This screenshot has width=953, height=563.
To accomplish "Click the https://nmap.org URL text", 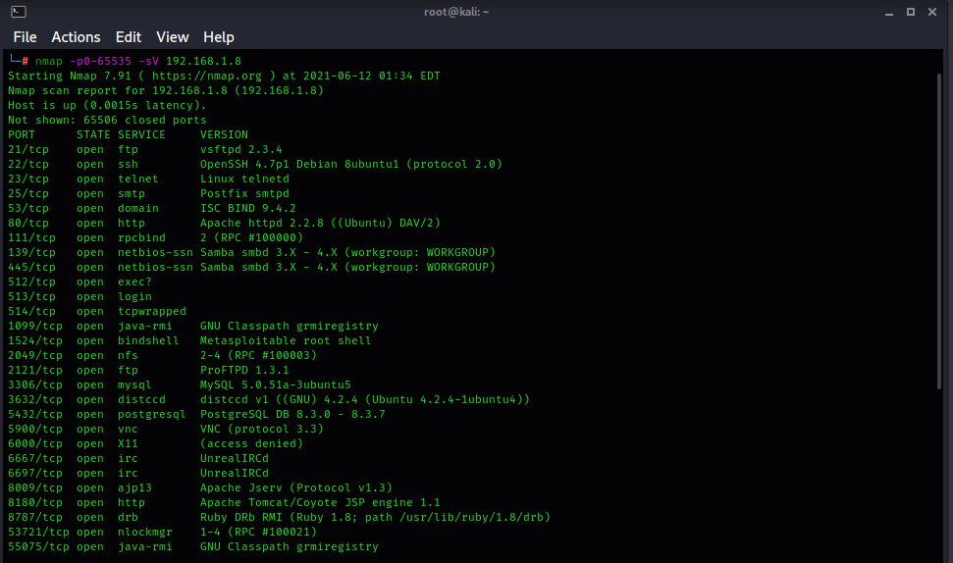I will point(207,76).
